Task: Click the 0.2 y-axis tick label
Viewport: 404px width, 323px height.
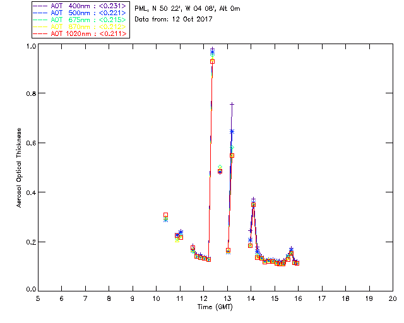Action: [31, 242]
